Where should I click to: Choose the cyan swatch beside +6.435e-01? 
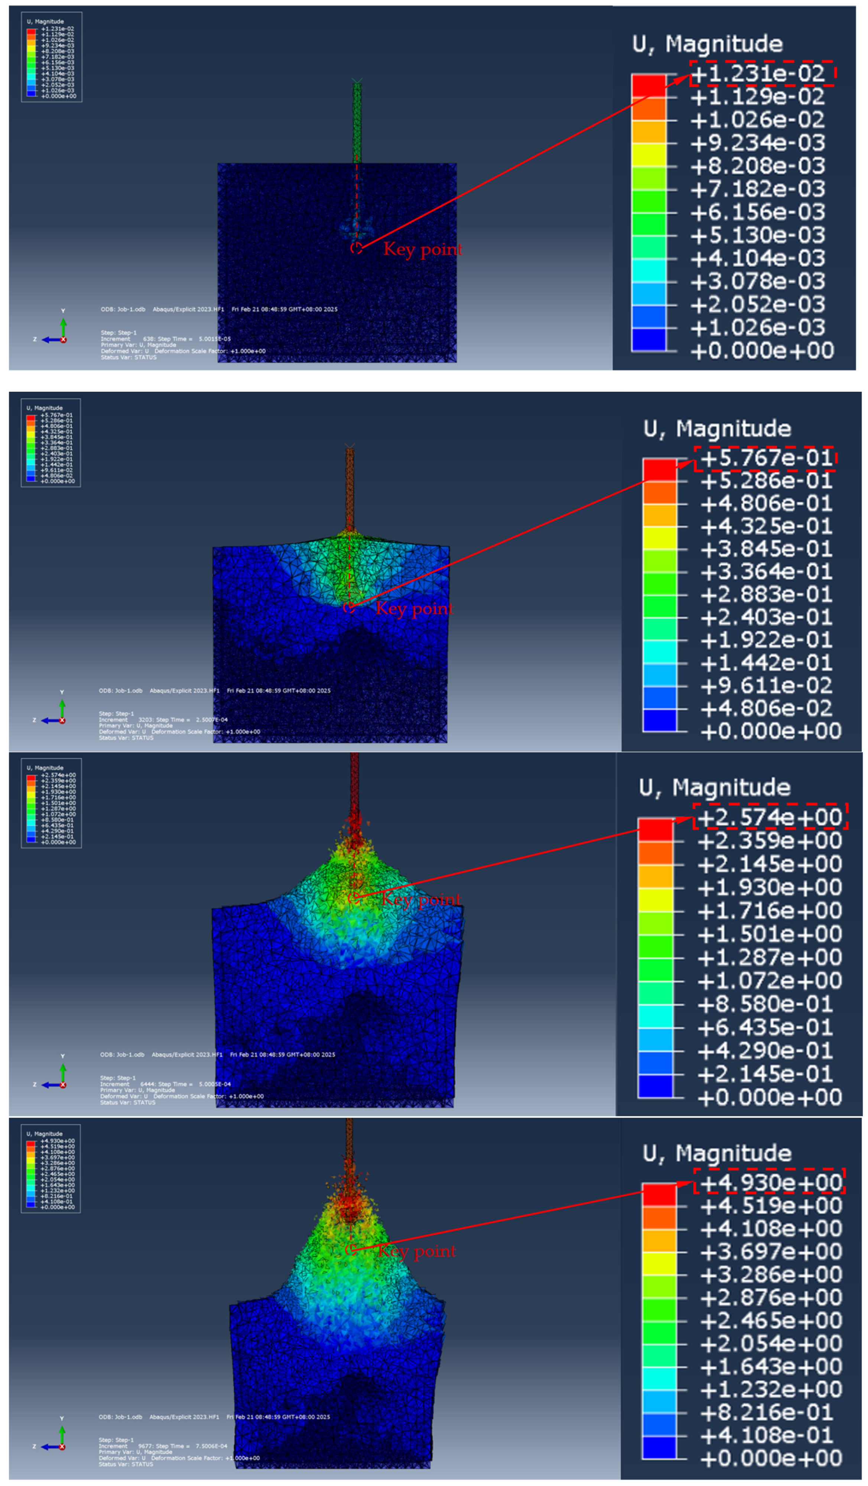(655, 1018)
